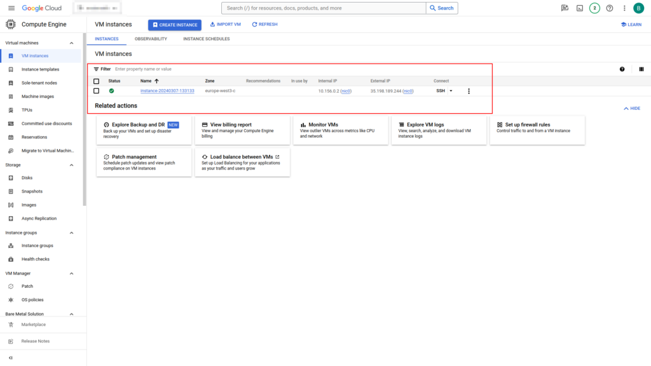
Task: Hide the Related actions panel
Action: coord(632,109)
